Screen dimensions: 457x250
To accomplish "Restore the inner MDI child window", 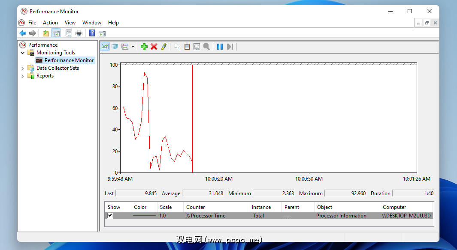I will point(427,23).
